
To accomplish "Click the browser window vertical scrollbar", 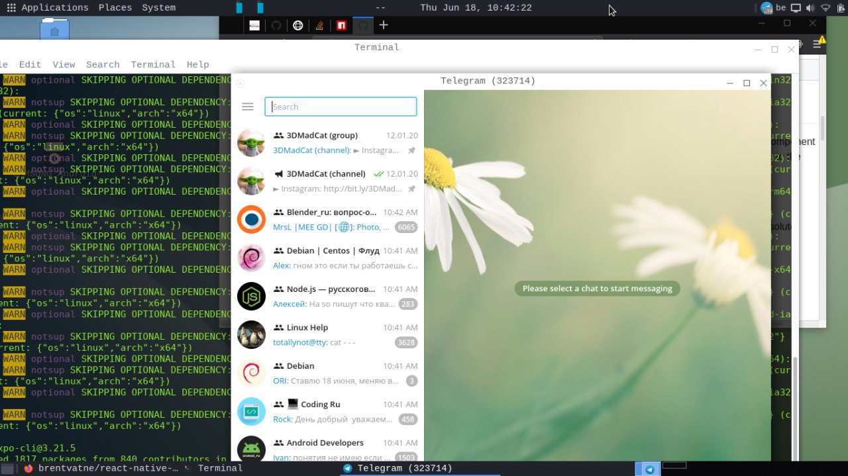I will [823, 129].
